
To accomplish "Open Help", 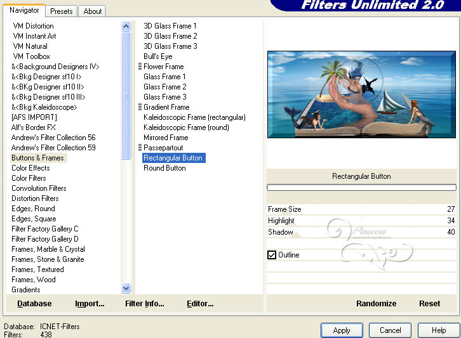I will tap(439, 330).
